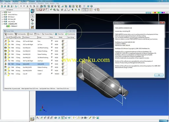Toggle Status checkbox for the Cutoff process
Screen dimensions: 169x122
(52, 73)
